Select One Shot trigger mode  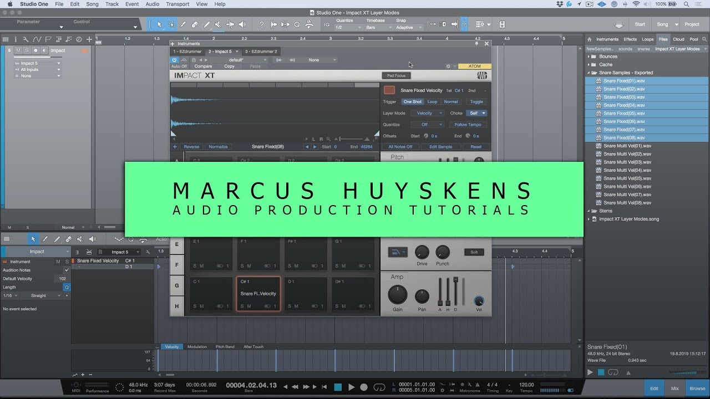412,102
